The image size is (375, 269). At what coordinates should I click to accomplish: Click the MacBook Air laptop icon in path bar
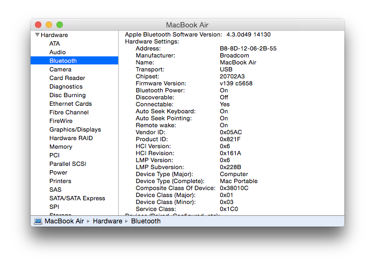(38, 221)
